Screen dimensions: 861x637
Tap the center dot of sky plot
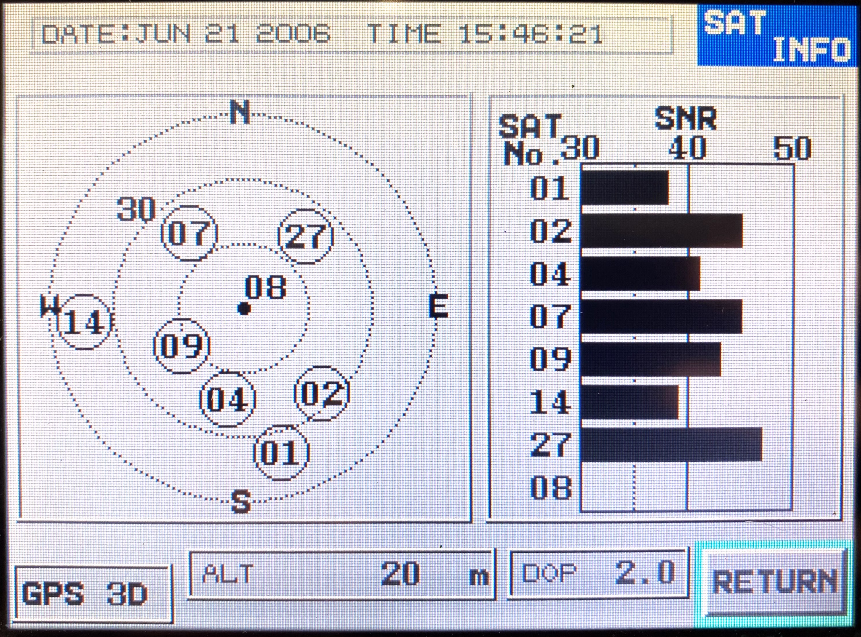244,308
